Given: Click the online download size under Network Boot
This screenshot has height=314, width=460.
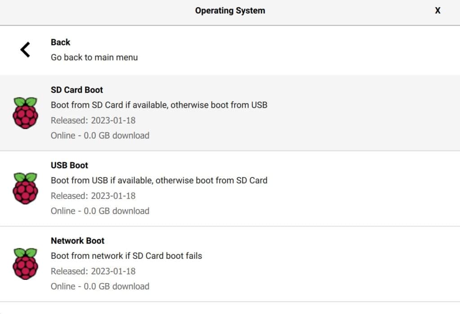Looking at the screenshot, I should [x=100, y=287].
